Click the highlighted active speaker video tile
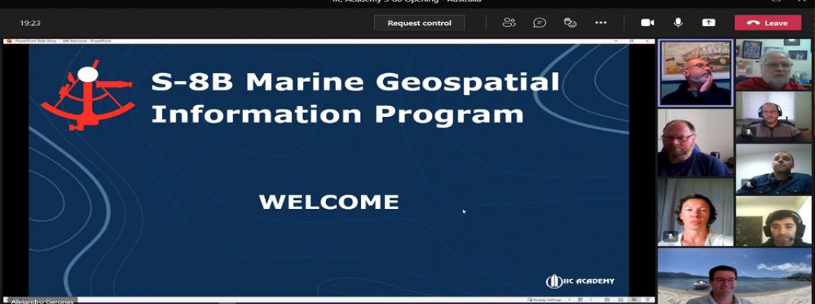 pos(695,73)
